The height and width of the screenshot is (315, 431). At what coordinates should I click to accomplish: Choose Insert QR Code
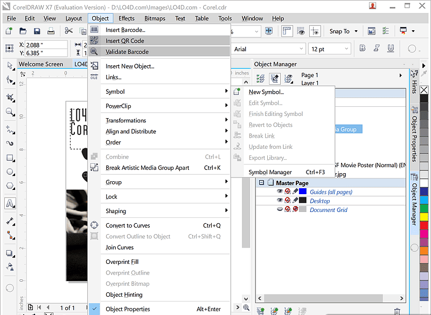pyautogui.click(x=159, y=40)
